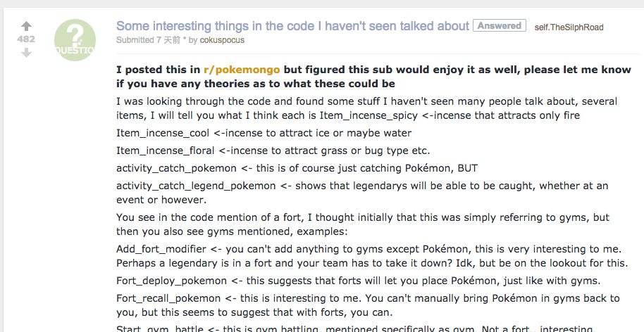The image size is (644, 332).
Task: Open the 'Some interesting things in the code' title
Action: pyautogui.click(x=292, y=26)
